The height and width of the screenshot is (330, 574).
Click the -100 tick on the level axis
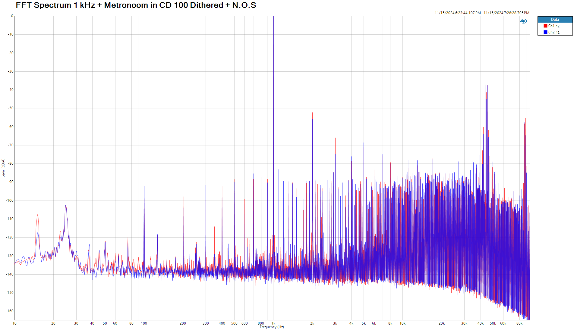[10, 201]
